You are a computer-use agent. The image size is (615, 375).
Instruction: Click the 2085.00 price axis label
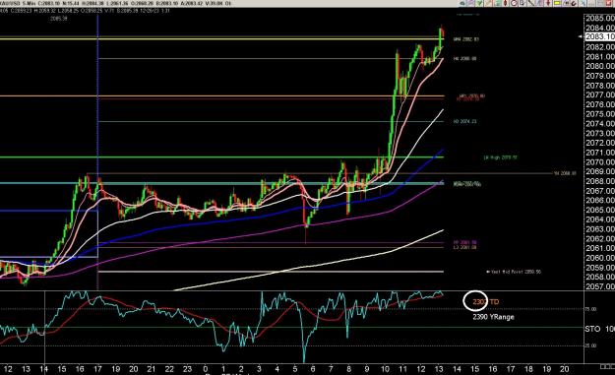click(600, 18)
